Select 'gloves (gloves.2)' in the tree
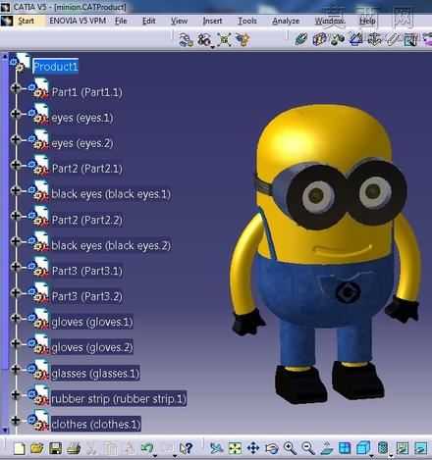The image size is (432, 460). click(92, 347)
